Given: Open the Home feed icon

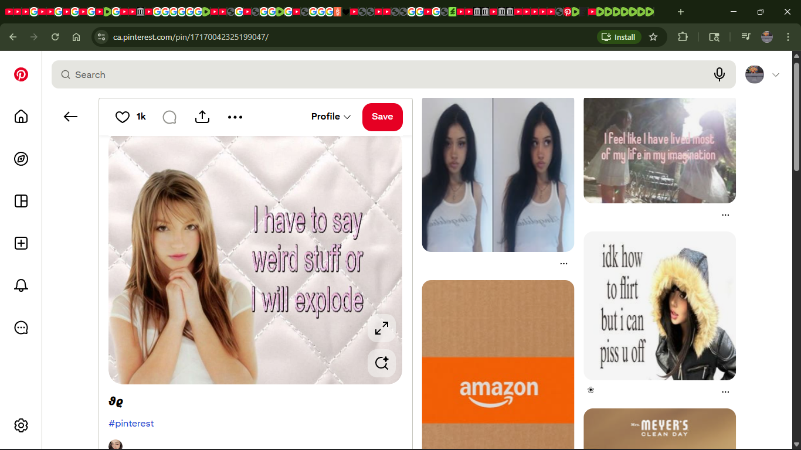Looking at the screenshot, I should (21, 117).
